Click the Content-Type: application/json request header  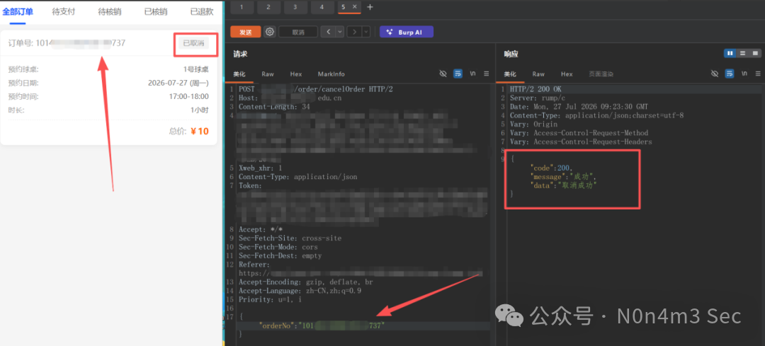point(297,177)
